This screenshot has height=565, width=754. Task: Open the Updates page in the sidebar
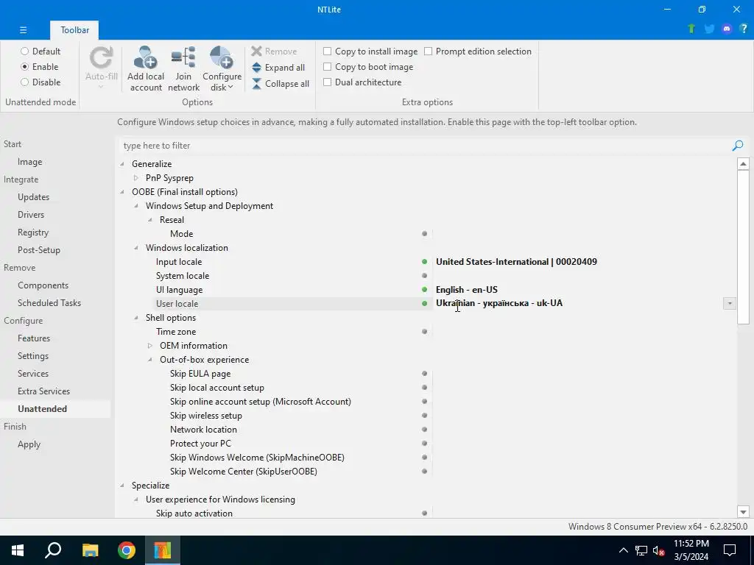tap(34, 197)
